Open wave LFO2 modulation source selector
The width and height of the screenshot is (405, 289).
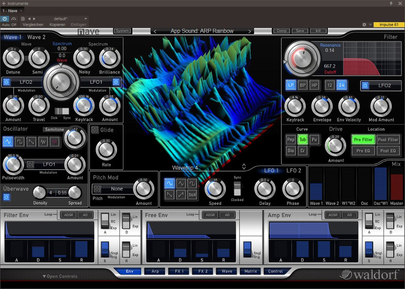[x=26, y=82]
